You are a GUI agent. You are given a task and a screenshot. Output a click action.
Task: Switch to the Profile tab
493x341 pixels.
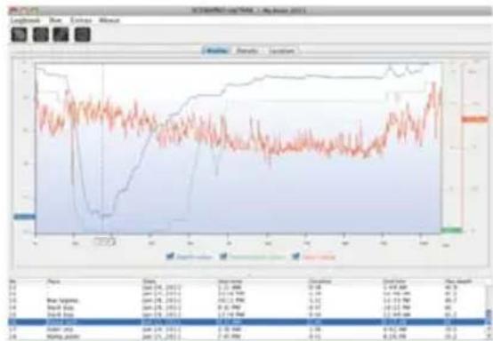point(216,51)
